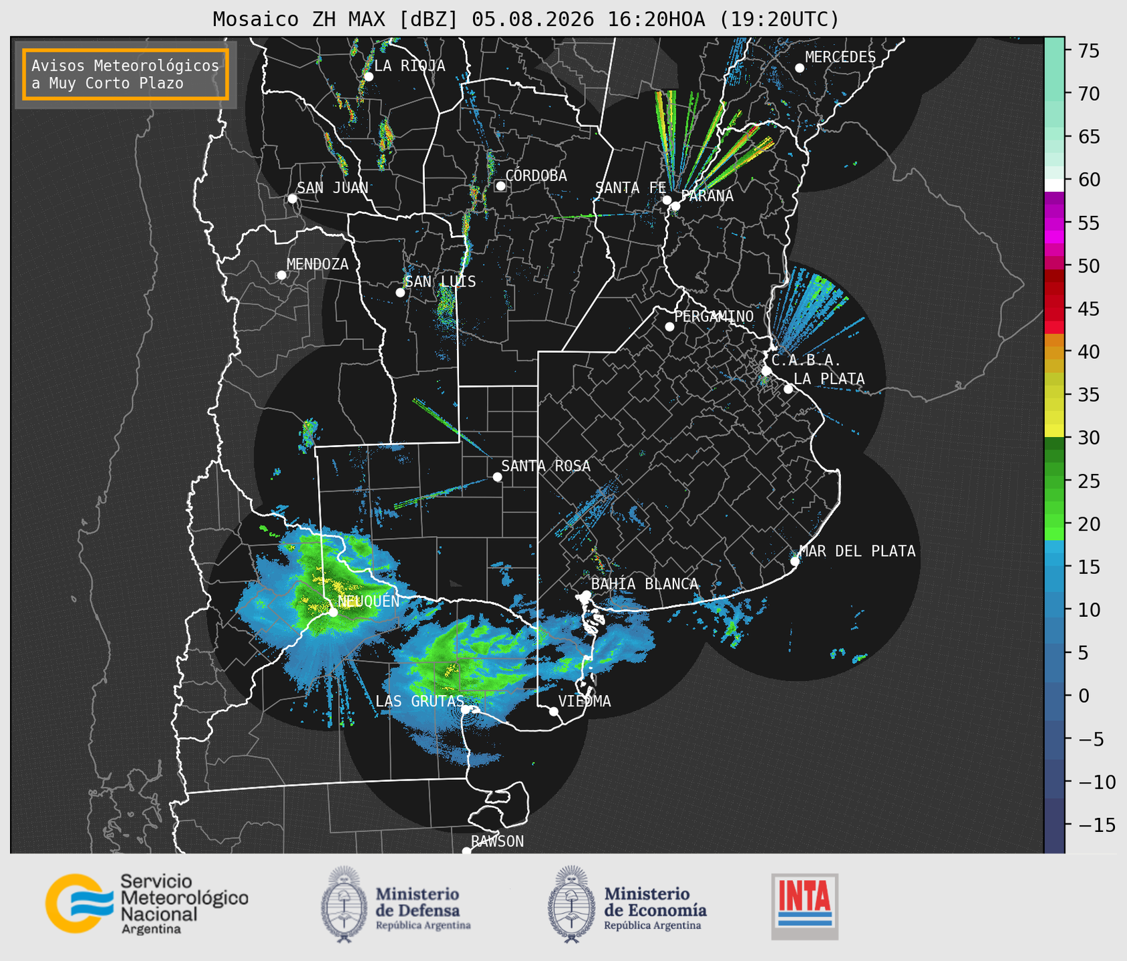Click the Mar del Plata city marker
This screenshot has width=1127, height=961.
[795, 561]
